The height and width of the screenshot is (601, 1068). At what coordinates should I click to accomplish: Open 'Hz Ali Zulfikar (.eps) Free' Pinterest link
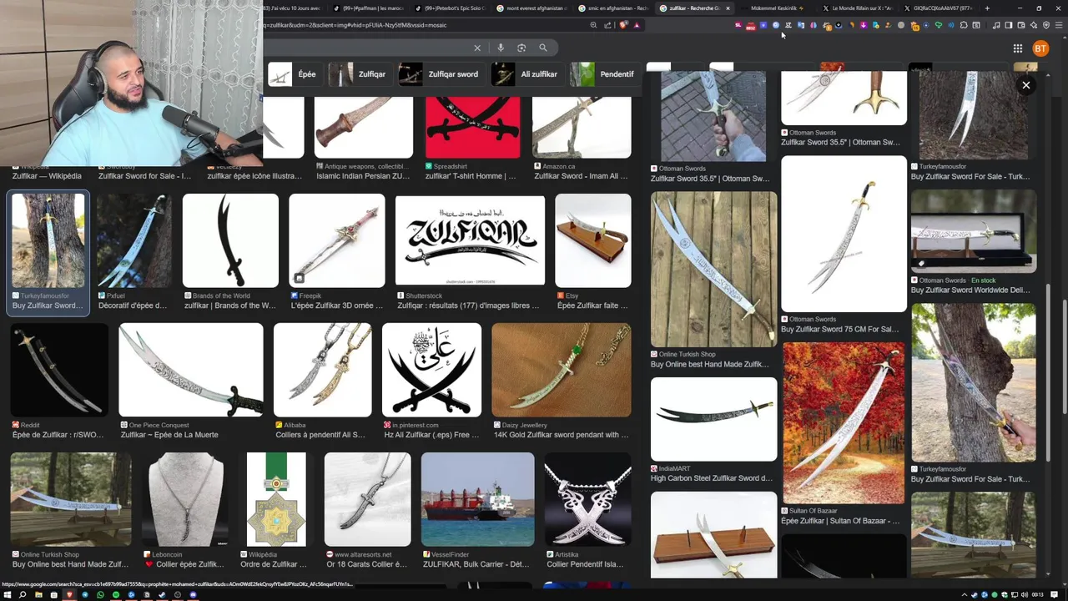[431, 435]
